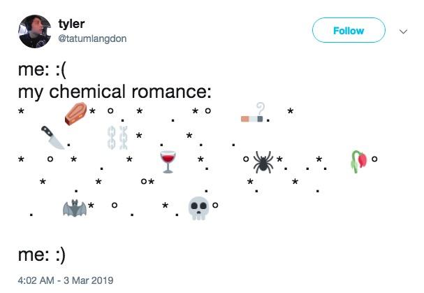Click the 'me: :)' text line
The height and width of the screenshot is (293, 424).
[x=42, y=255]
